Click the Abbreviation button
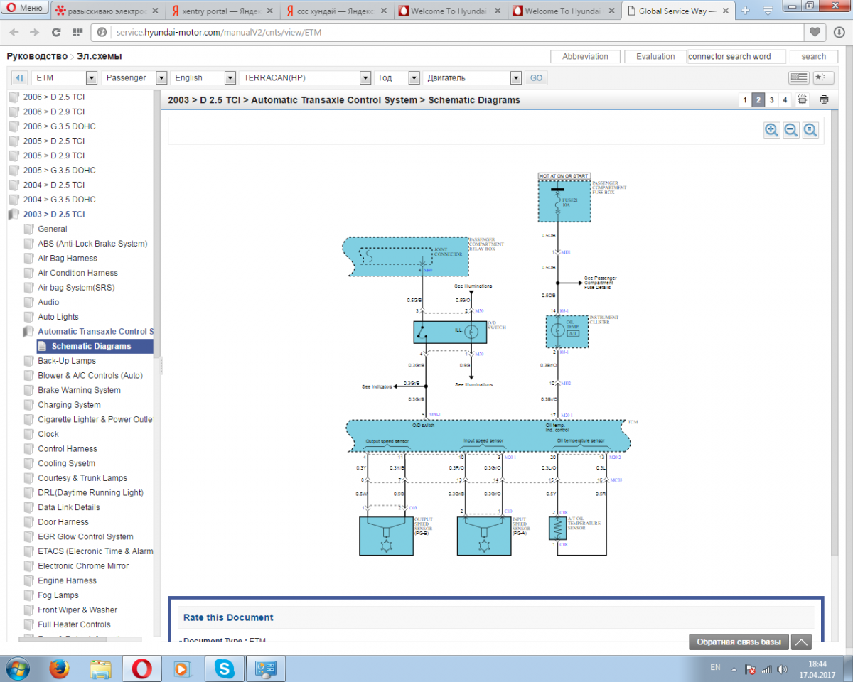Screen dimensions: 853x682 (585, 57)
